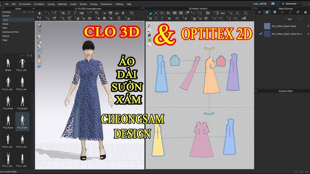The image size is (310, 174).
Task: Click the first Knit_Cotton_Rayon Jersey color swatch
Action: pos(267,26)
